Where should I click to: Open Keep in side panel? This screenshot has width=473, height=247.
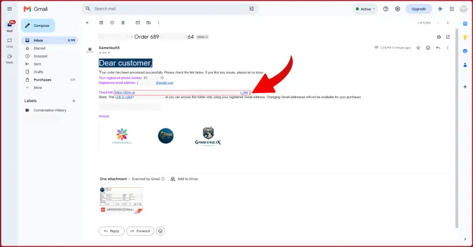(x=465, y=37)
